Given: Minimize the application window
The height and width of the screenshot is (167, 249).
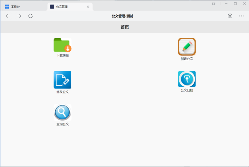Looking at the screenshot, I should coord(226,4).
